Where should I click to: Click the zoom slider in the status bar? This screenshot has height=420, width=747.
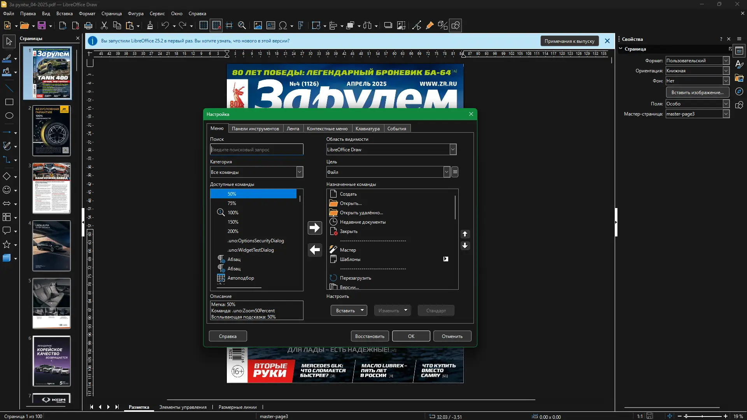(702, 416)
